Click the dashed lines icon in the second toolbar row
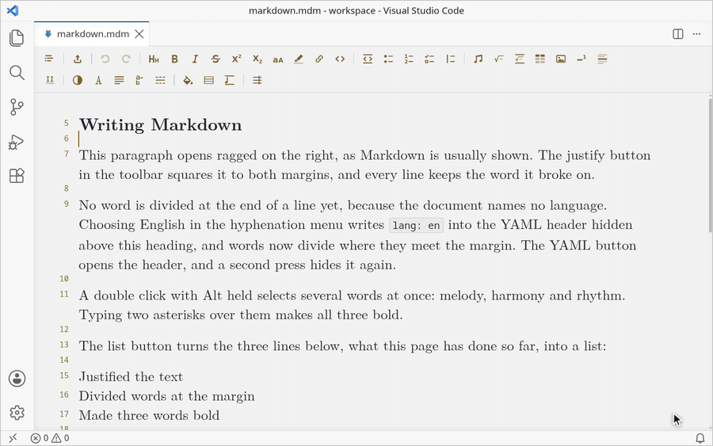Image resolution: width=713 pixels, height=446 pixels. 160,80
